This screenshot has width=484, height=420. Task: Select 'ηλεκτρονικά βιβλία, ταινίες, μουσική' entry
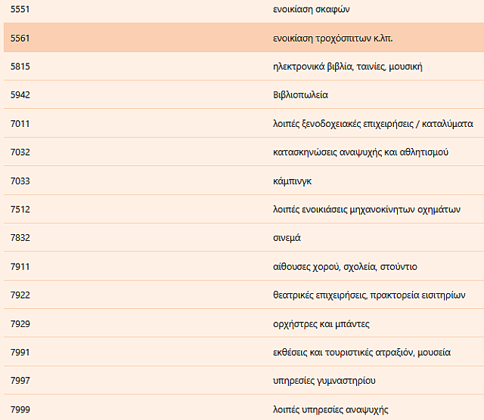(347, 66)
